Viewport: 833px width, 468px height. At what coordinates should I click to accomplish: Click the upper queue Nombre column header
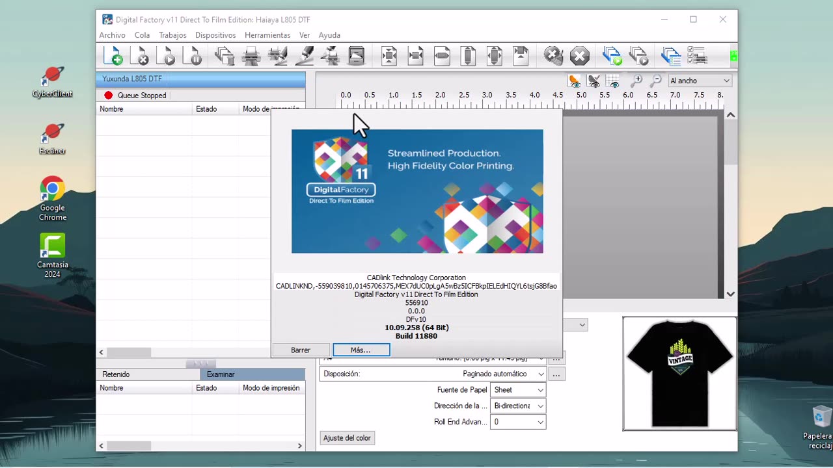point(144,109)
